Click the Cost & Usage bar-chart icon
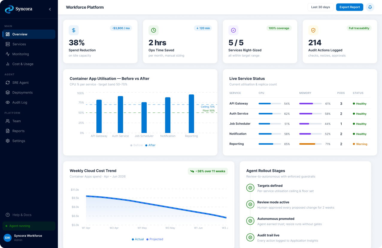382x248 pixels. pyautogui.click(x=8, y=64)
